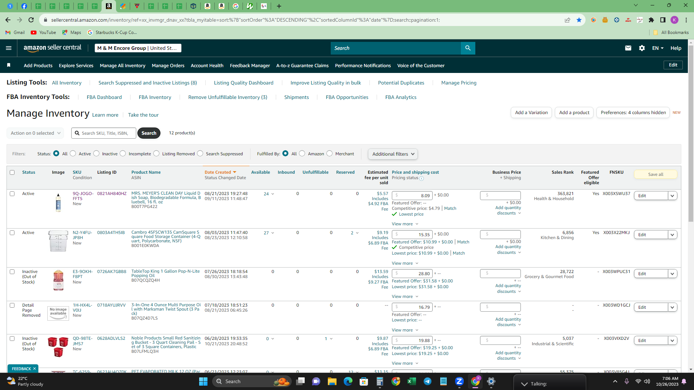Open Edit dropdown arrow for Cambro row
Screen dimensions: 694x390
(x=673, y=235)
